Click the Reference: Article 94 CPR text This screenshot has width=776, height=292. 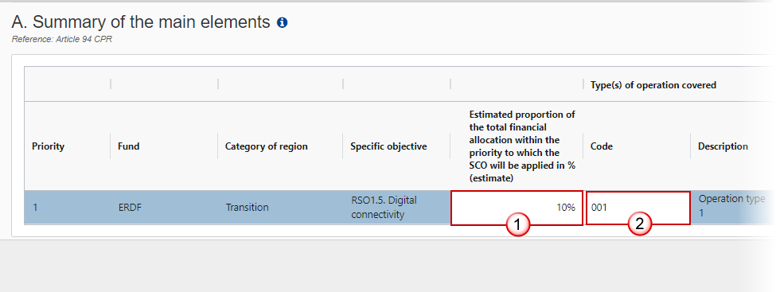(62, 39)
